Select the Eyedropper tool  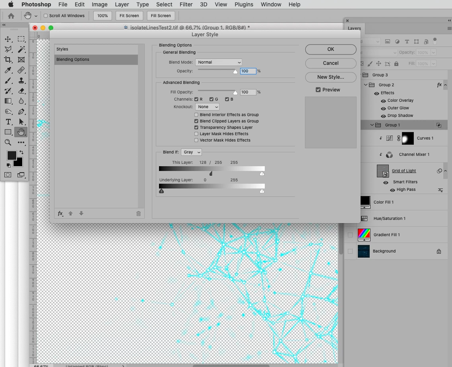click(8, 70)
